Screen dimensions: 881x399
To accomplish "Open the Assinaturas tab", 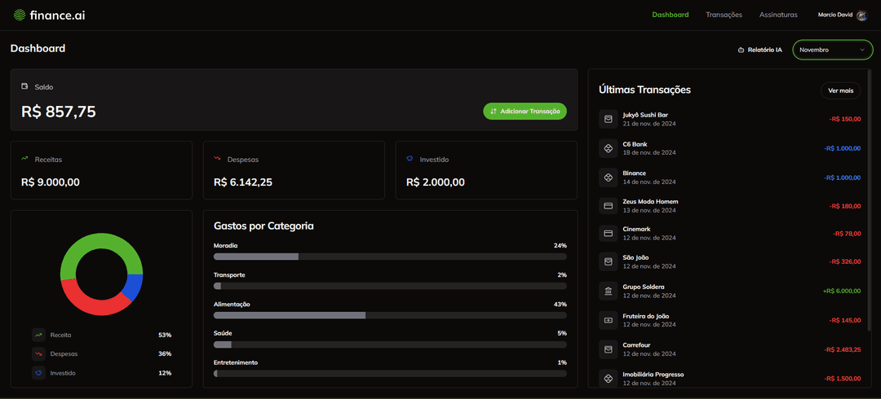I will 778,15.
